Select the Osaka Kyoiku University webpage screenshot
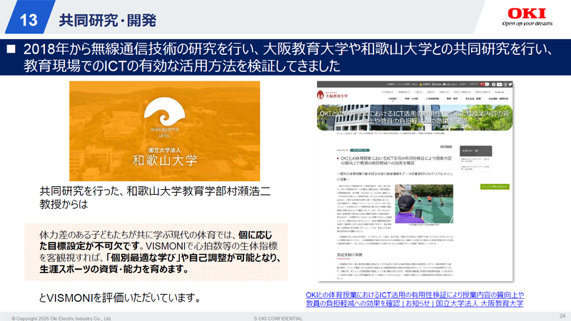571x321 pixels. (x=415, y=181)
